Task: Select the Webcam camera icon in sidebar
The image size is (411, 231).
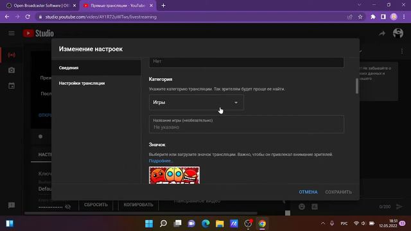Action: [x=12, y=70]
